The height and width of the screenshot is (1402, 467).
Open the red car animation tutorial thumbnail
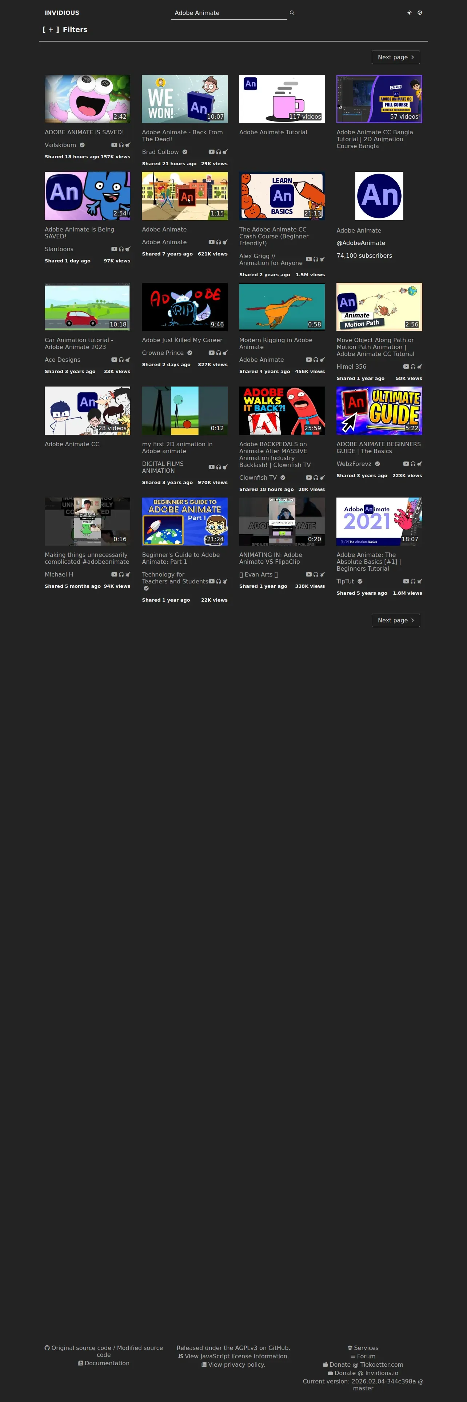coord(88,307)
